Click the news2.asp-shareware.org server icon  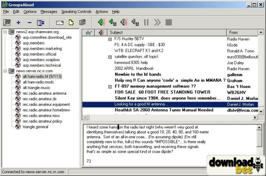pyautogui.click(x=12, y=32)
